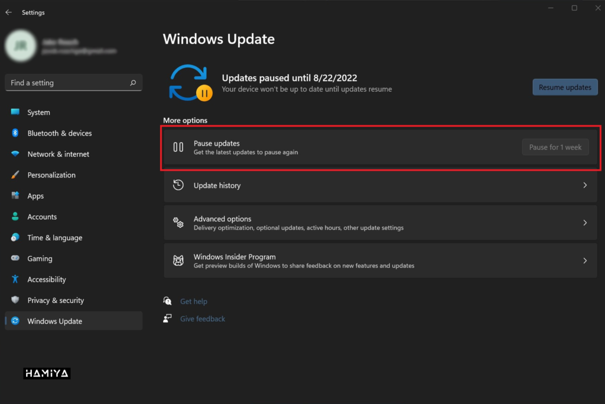Click the Get help headset icon
This screenshot has width=605, height=404.
(167, 301)
